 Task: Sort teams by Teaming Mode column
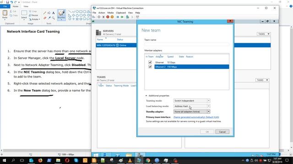(x=121, y=86)
